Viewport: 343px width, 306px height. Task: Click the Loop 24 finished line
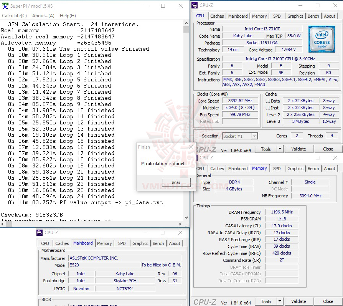tap(61, 196)
